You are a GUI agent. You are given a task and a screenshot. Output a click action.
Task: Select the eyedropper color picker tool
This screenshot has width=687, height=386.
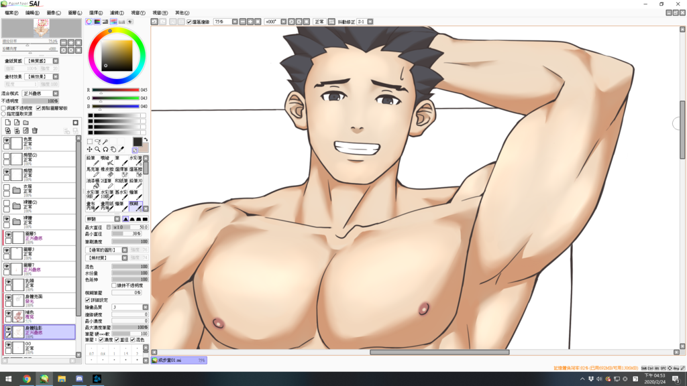click(x=121, y=149)
